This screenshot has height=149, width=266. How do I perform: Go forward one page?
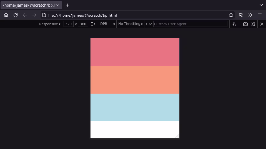click(x=34, y=15)
